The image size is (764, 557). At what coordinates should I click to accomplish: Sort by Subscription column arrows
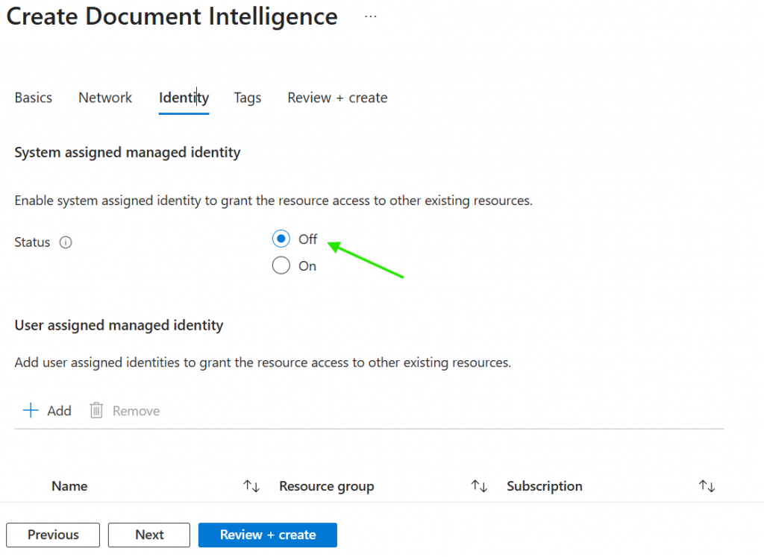tap(707, 486)
